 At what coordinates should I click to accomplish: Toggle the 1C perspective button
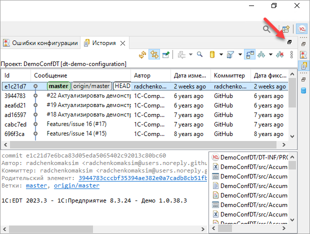[302, 29]
